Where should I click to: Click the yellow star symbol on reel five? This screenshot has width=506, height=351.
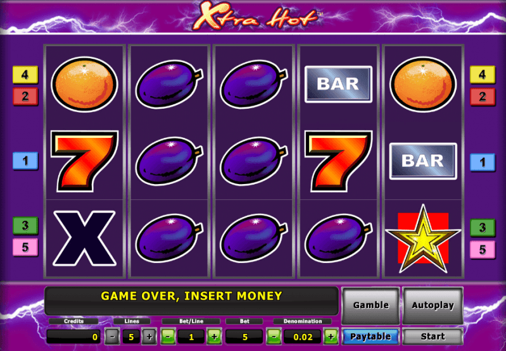[x=423, y=238]
